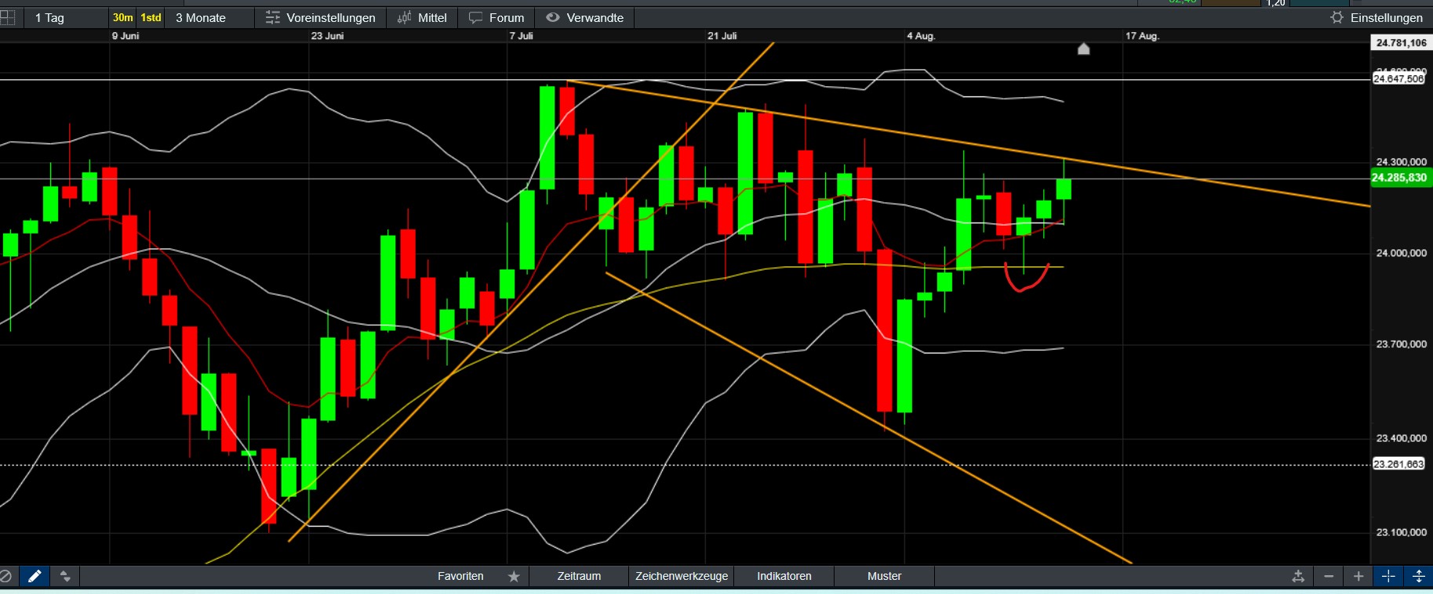Open the Voreinstellungen presets menu
The width and height of the screenshot is (1433, 594).
tap(320, 17)
